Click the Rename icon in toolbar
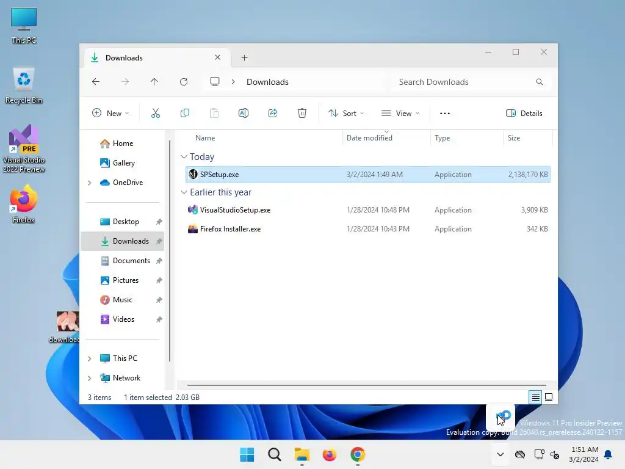This screenshot has width=625, height=469. (244, 113)
